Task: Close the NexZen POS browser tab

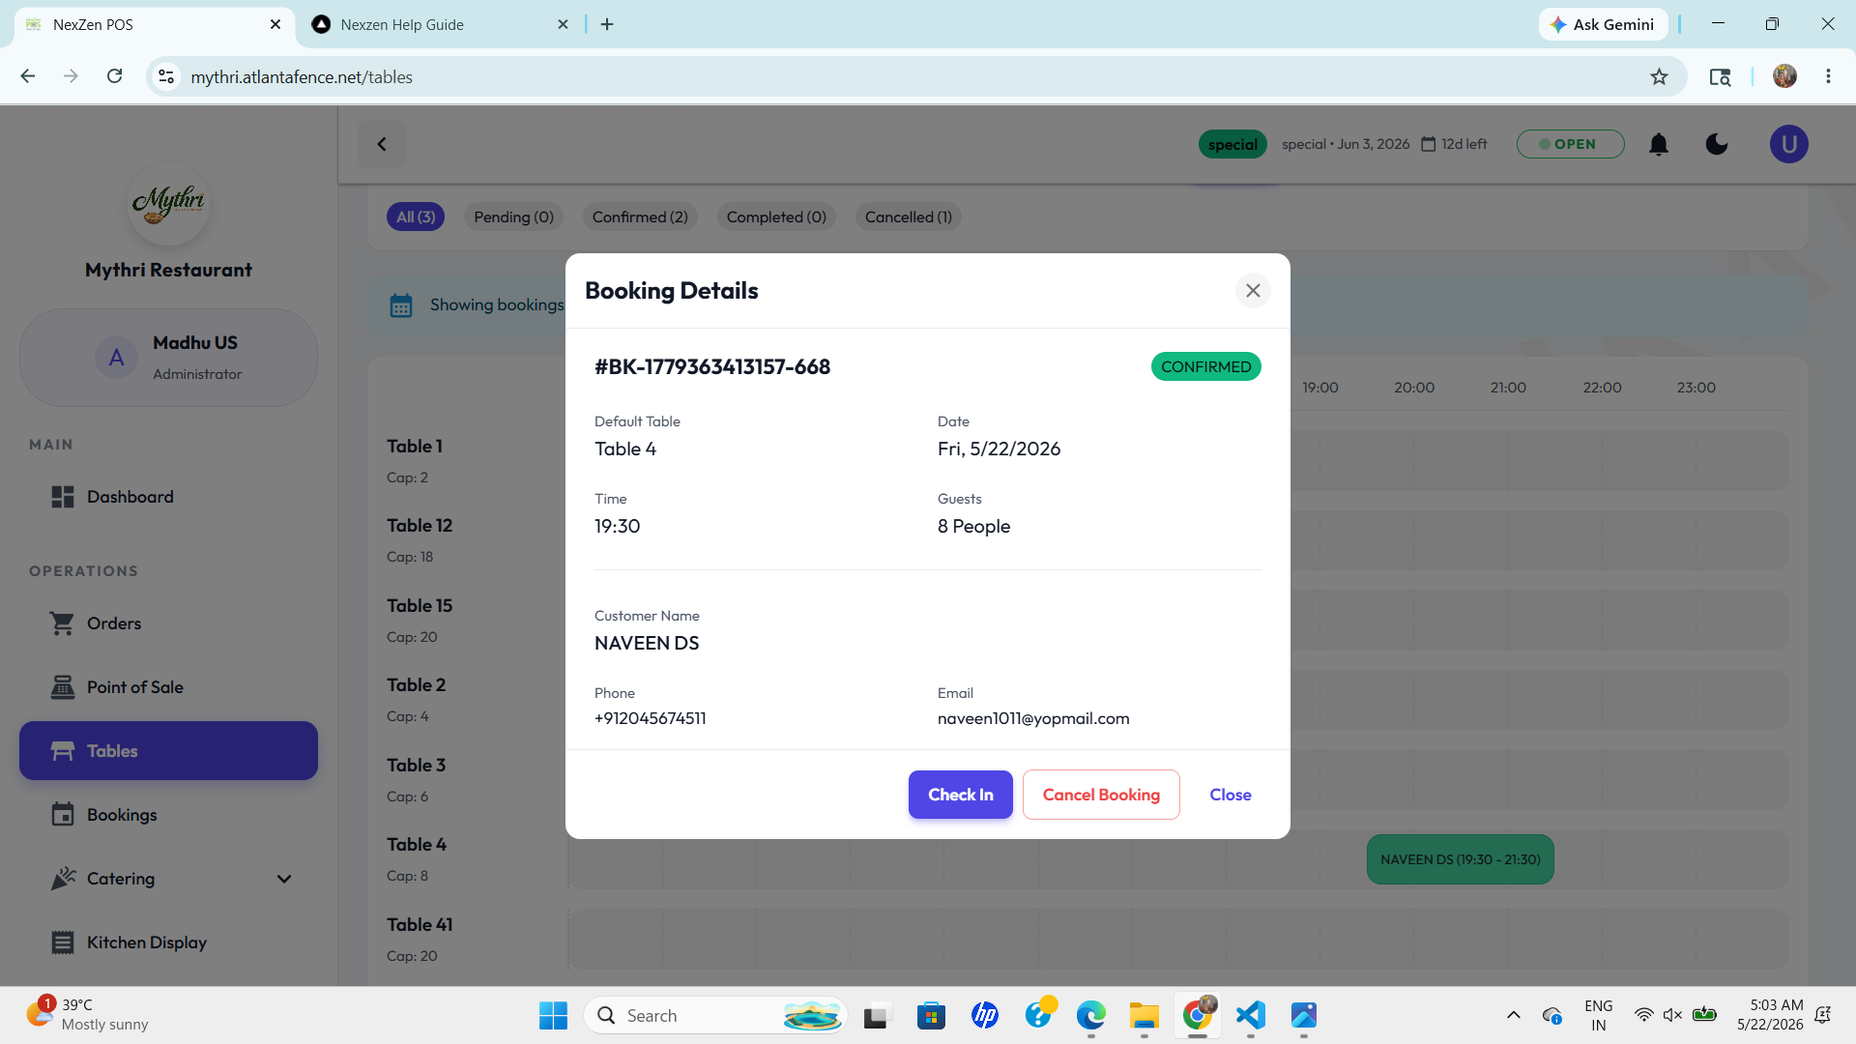Action: click(x=275, y=24)
